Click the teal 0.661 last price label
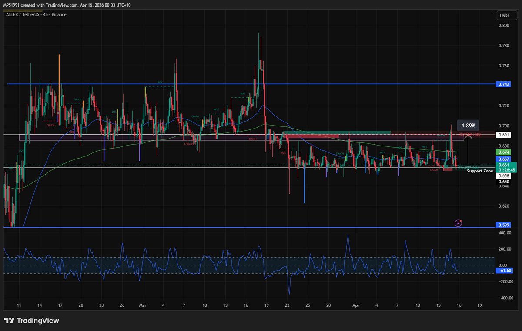 [503, 165]
